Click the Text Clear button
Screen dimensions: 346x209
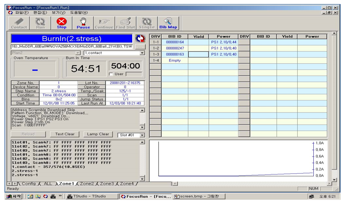click(x=65, y=134)
